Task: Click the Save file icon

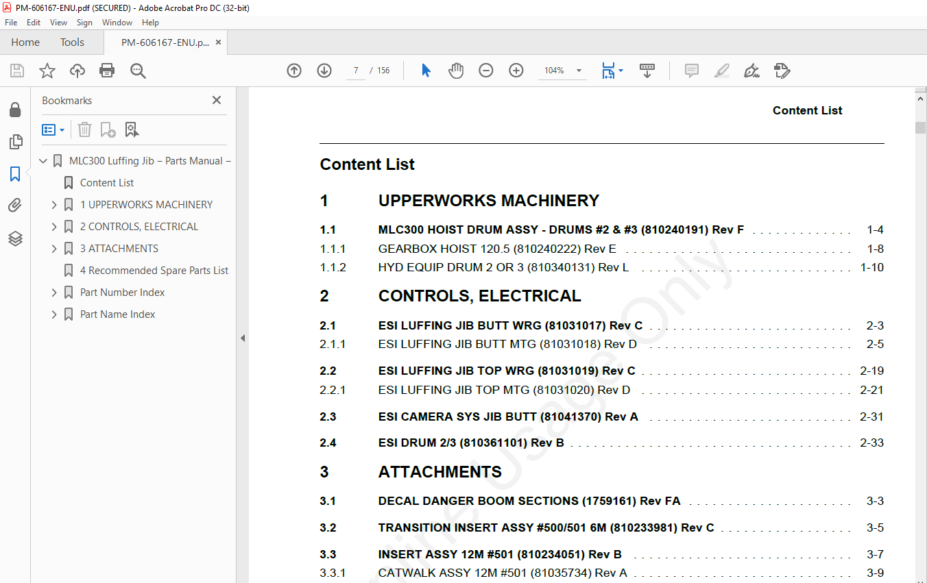Action: [x=17, y=71]
